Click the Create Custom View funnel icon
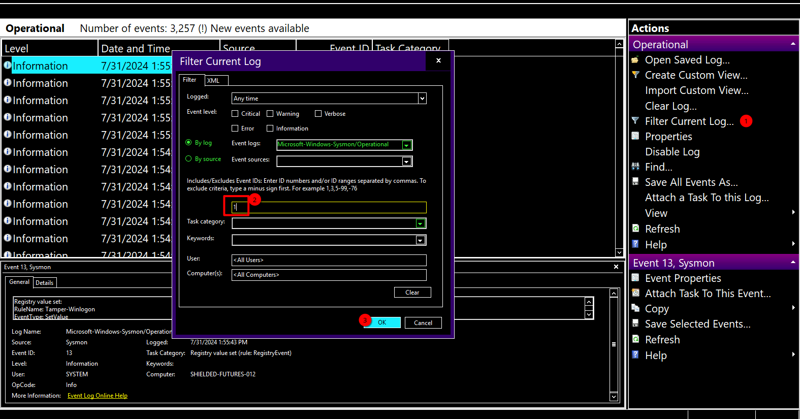The width and height of the screenshot is (800, 419). coord(635,75)
